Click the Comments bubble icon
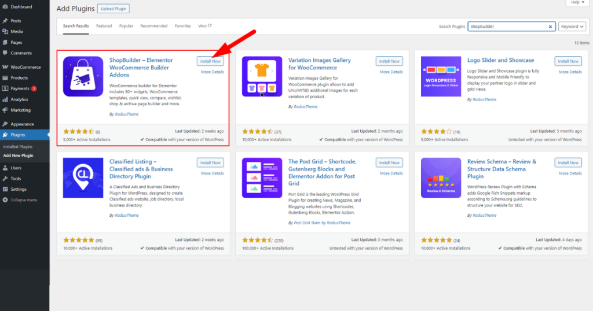 click(x=5, y=53)
